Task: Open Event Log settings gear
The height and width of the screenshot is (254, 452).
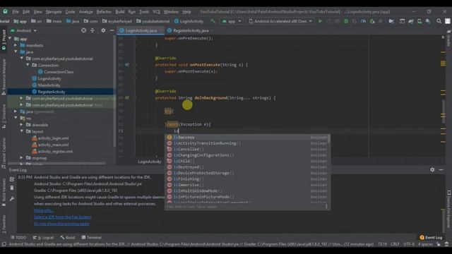Action: (x=432, y=170)
